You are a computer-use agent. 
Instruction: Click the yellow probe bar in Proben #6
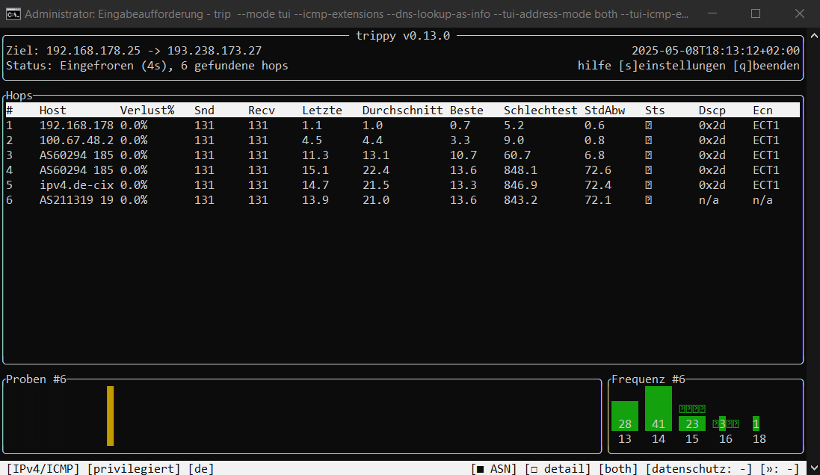111,416
